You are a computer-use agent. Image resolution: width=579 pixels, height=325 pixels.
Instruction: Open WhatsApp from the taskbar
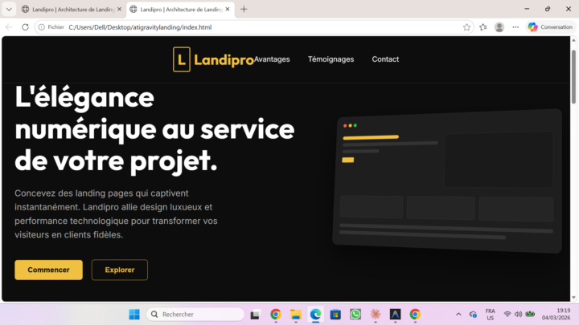click(x=355, y=315)
